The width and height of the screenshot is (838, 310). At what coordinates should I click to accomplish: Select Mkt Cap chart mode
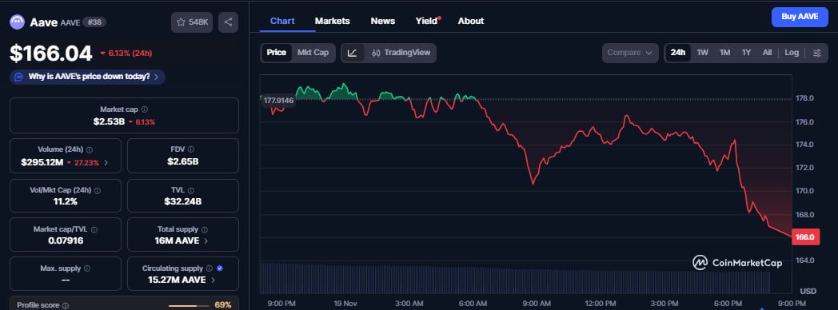313,52
